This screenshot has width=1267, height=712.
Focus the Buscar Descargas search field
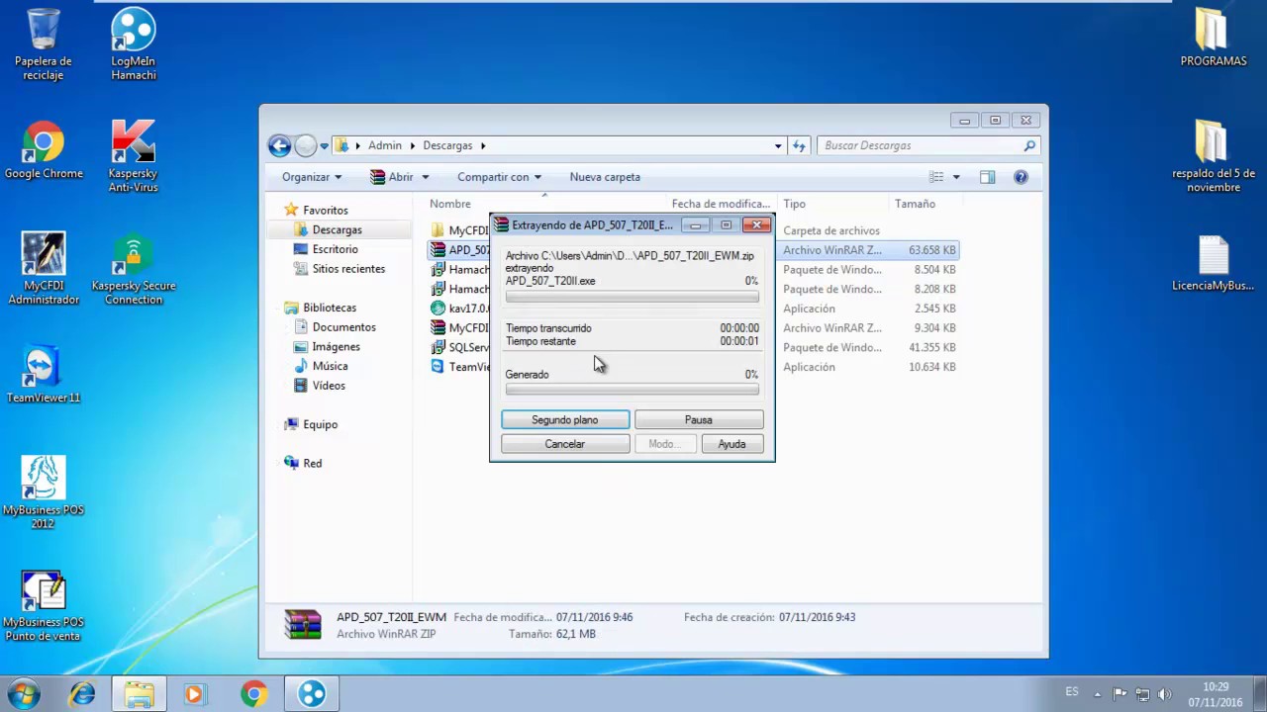(930, 145)
